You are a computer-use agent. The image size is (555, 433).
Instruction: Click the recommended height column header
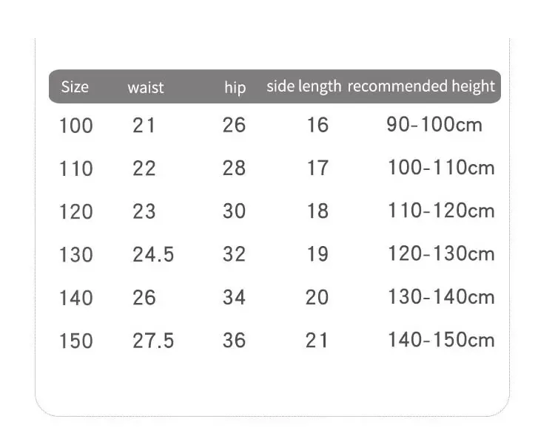[x=421, y=86]
